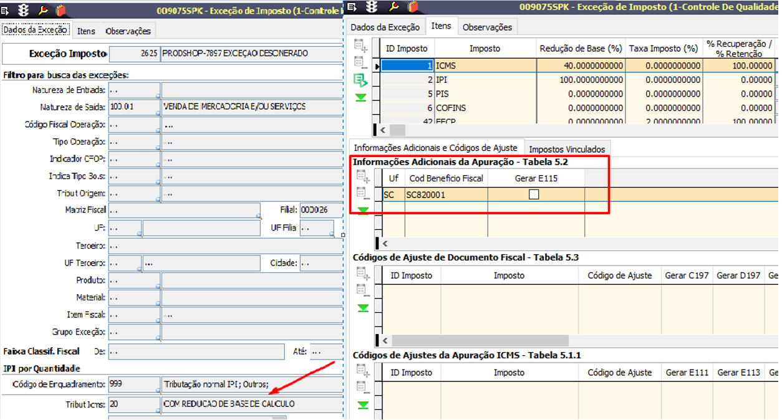This screenshot has height=420, width=782.
Task: Click the Indicador CFOP code field
Action: pos(135,159)
